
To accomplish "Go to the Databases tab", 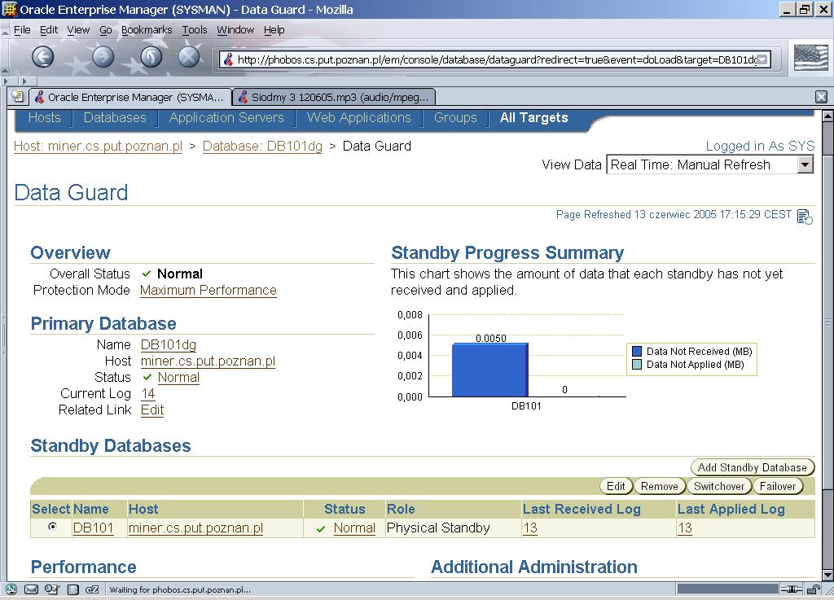I will (115, 117).
